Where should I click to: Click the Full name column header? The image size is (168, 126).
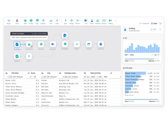pos(15,73)
